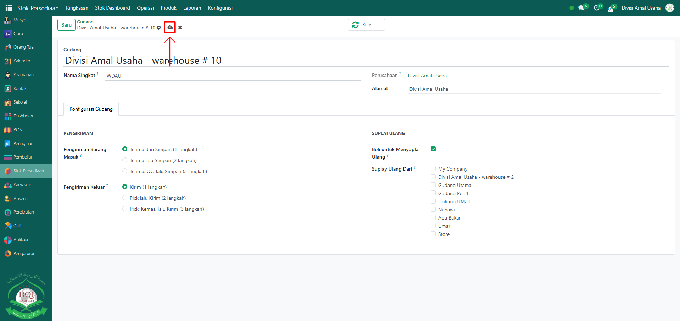The width and height of the screenshot is (680, 321).
Task: Open Pengaturan settings in sidebar
Action: point(24,254)
